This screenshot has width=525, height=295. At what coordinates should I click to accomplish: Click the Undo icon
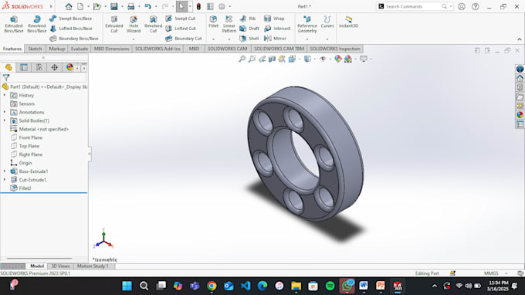click(147, 6)
